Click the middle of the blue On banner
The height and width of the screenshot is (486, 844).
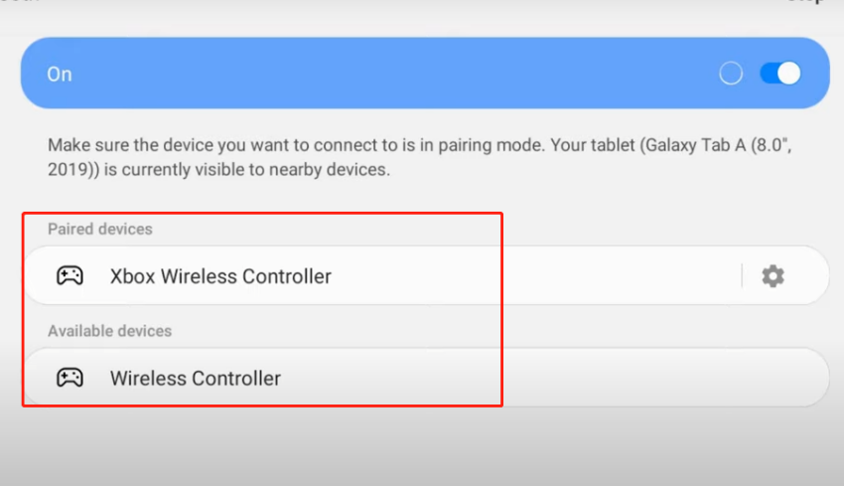coord(397,74)
